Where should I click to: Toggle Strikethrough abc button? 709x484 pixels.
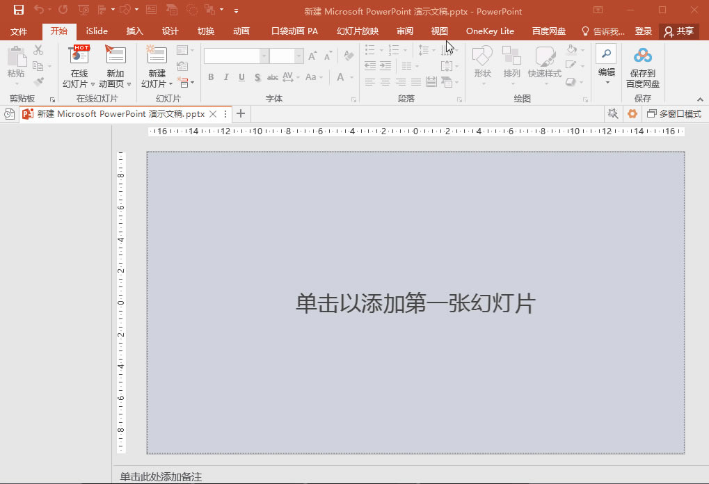coord(273,77)
